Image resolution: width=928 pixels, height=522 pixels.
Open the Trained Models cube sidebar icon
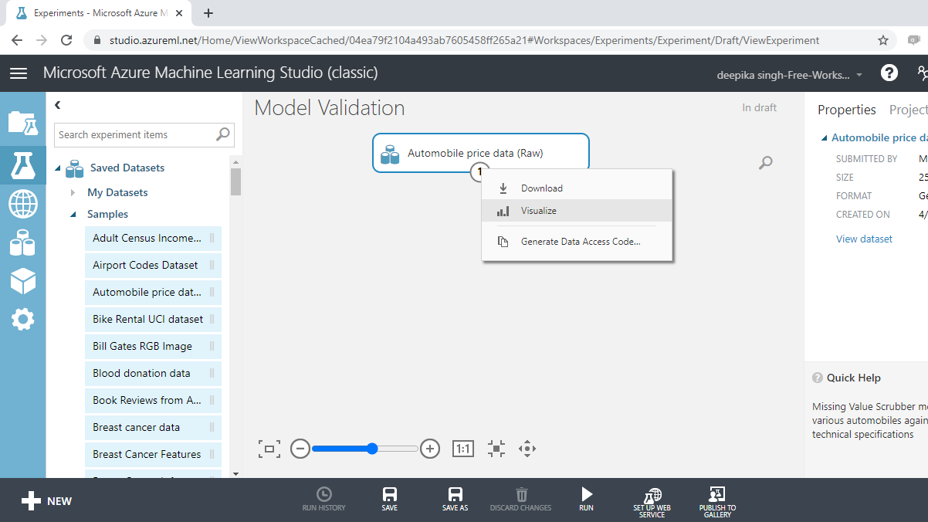[x=22, y=281]
